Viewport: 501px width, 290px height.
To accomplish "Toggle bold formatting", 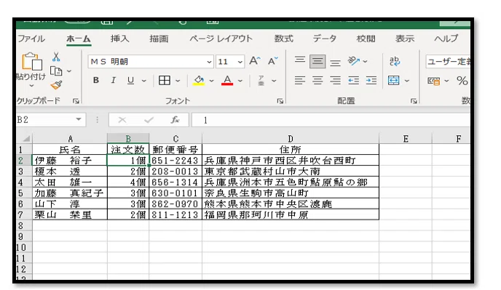I will pyautogui.click(x=96, y=80).
